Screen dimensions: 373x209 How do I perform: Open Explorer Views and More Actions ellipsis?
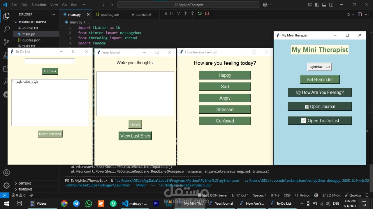(x=53, y=14)
